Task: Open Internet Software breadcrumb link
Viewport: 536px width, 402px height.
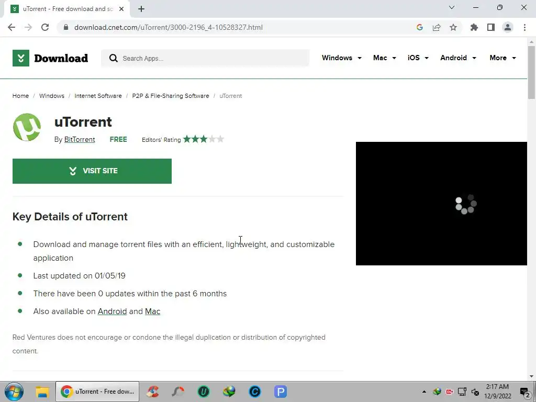Action: (98, 96)
